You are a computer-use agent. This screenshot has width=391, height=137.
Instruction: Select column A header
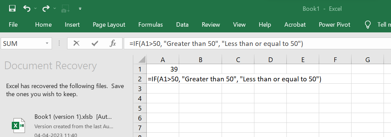[x=163, y=60]
